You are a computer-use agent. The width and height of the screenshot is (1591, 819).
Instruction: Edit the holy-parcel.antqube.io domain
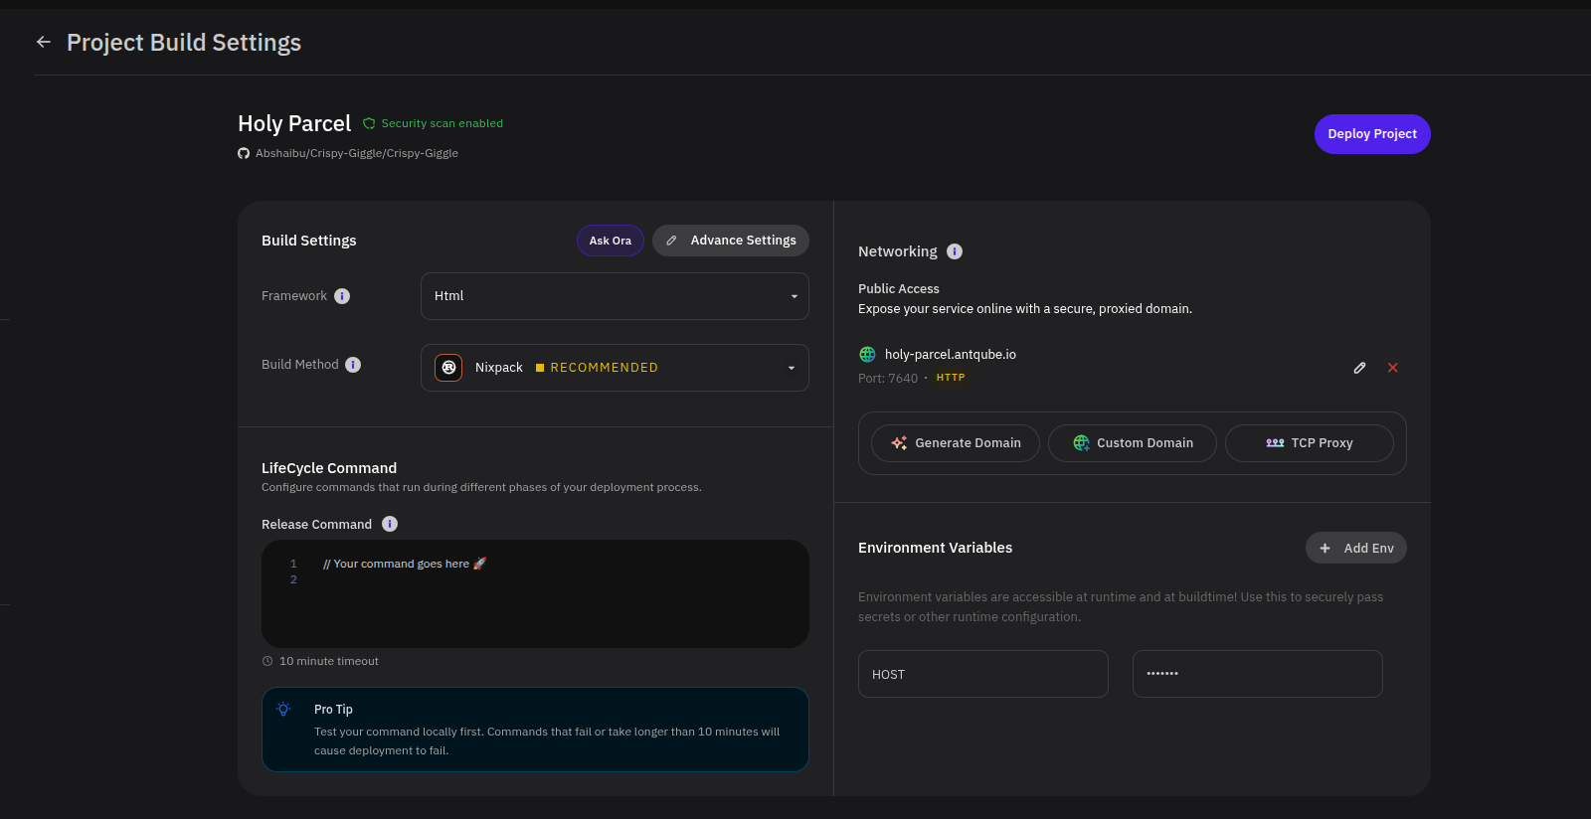point(1359,368)
